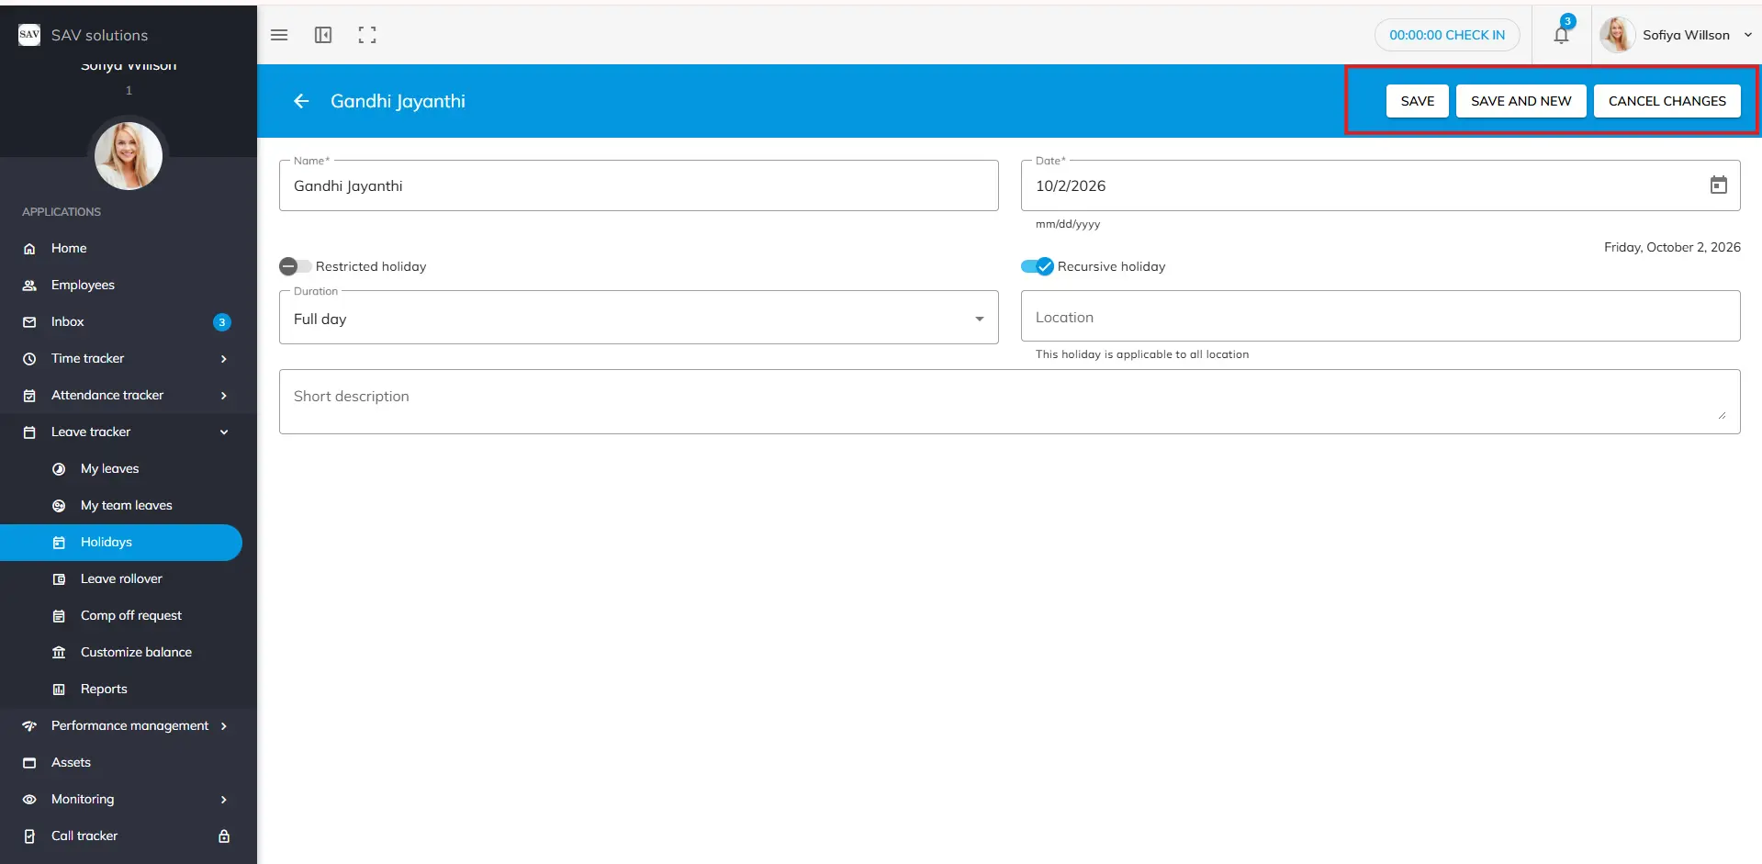Viewport: 1762px width, 864px height.
Task: Enter fullscreen mode via toolbar icon
Action: click(x=367, y=35)
